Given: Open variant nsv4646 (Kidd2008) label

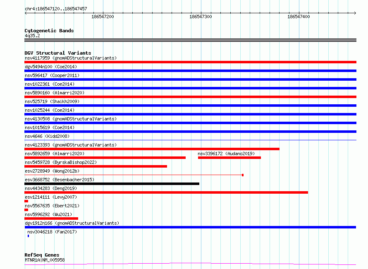Looking at the screenshot, I should (x=47, y=136).
